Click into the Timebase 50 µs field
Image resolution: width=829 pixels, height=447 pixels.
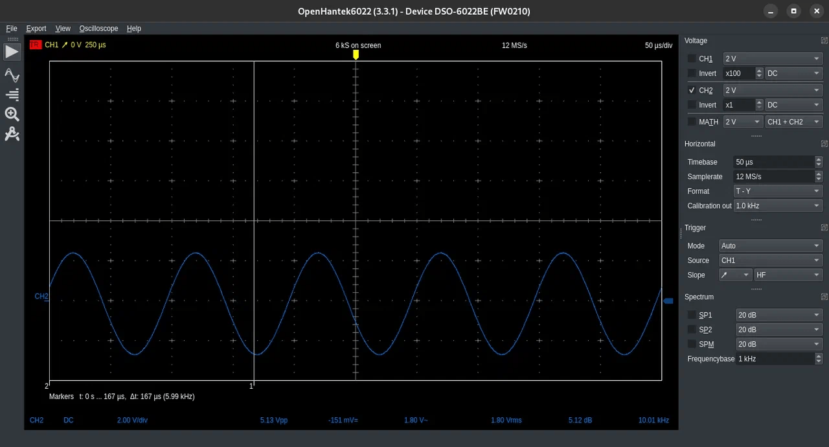[x=773, y=162]
